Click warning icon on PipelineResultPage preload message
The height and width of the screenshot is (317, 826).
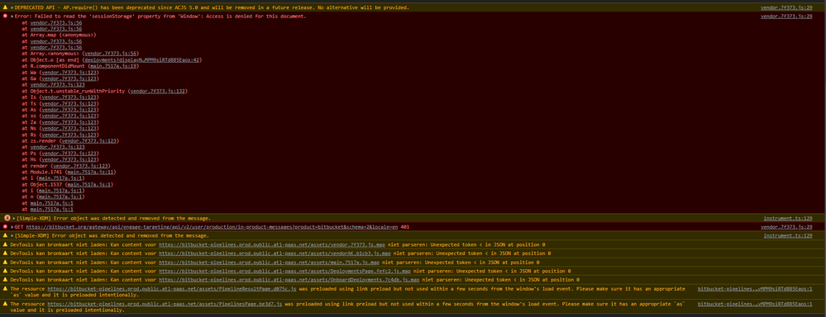(5, 289)
